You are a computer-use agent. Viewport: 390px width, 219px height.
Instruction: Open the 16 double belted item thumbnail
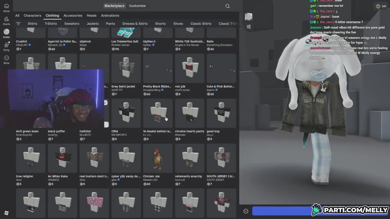click(158, 113)
